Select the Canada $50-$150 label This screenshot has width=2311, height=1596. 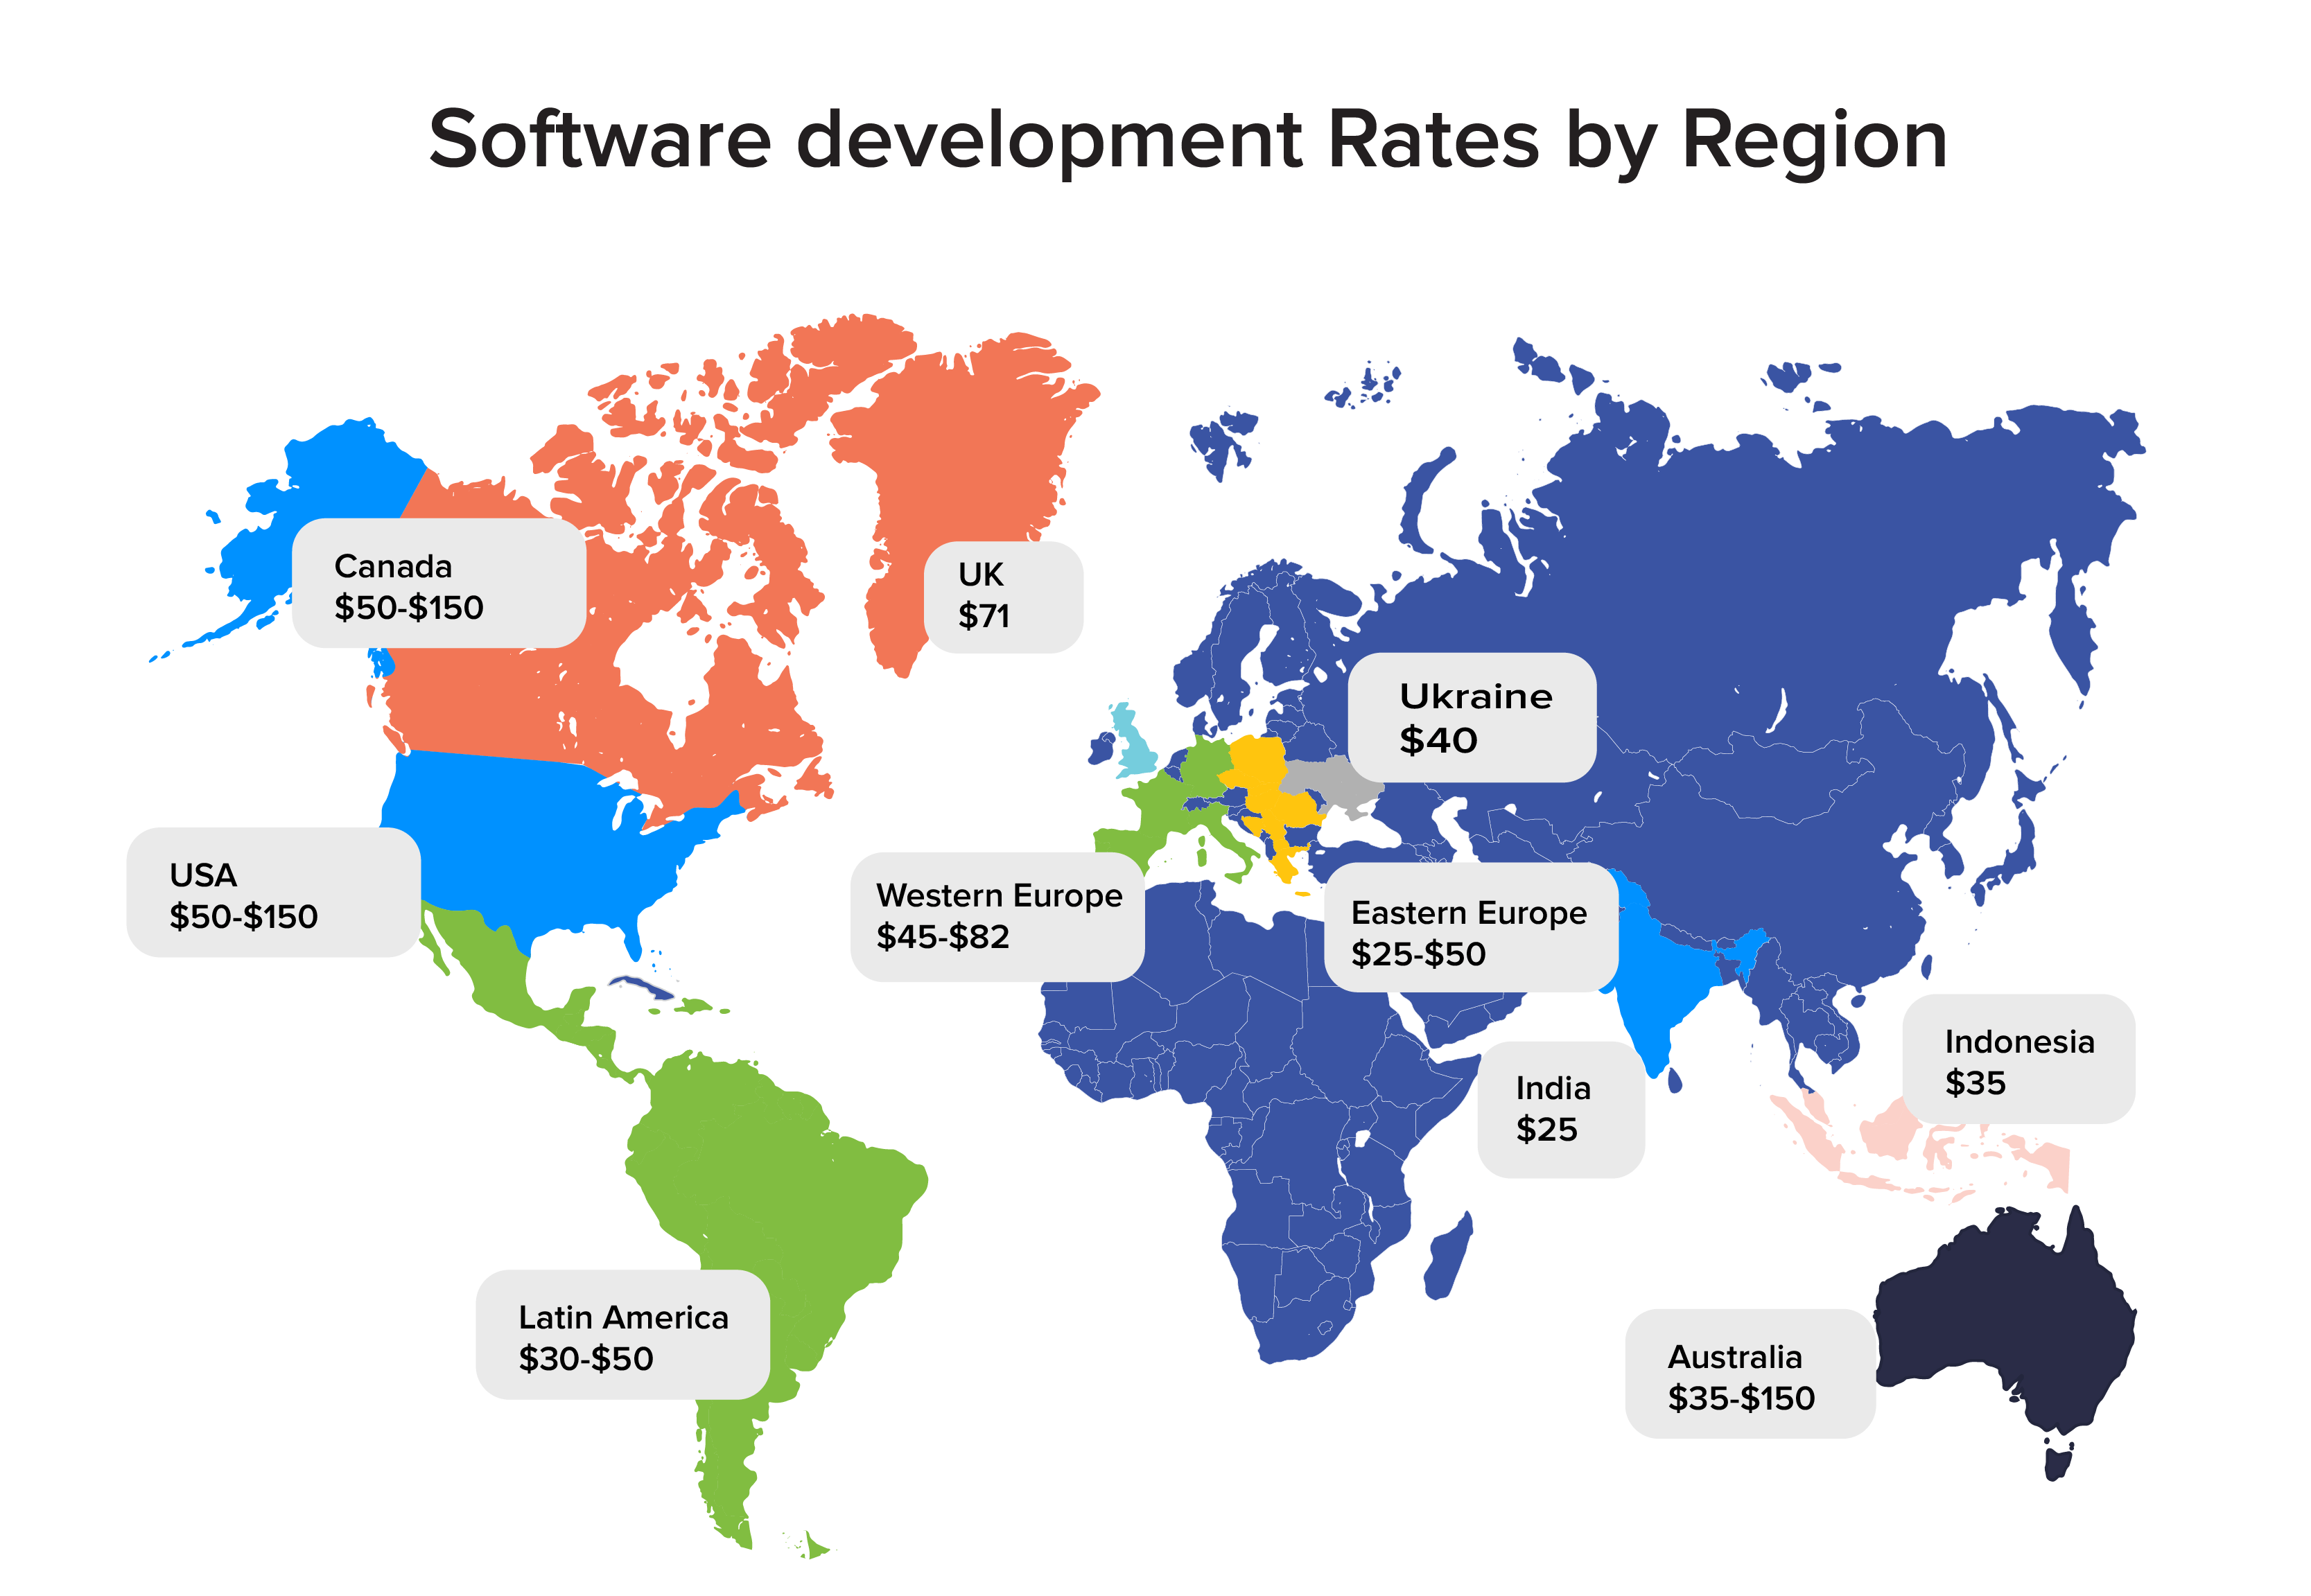tap(439, 583)
